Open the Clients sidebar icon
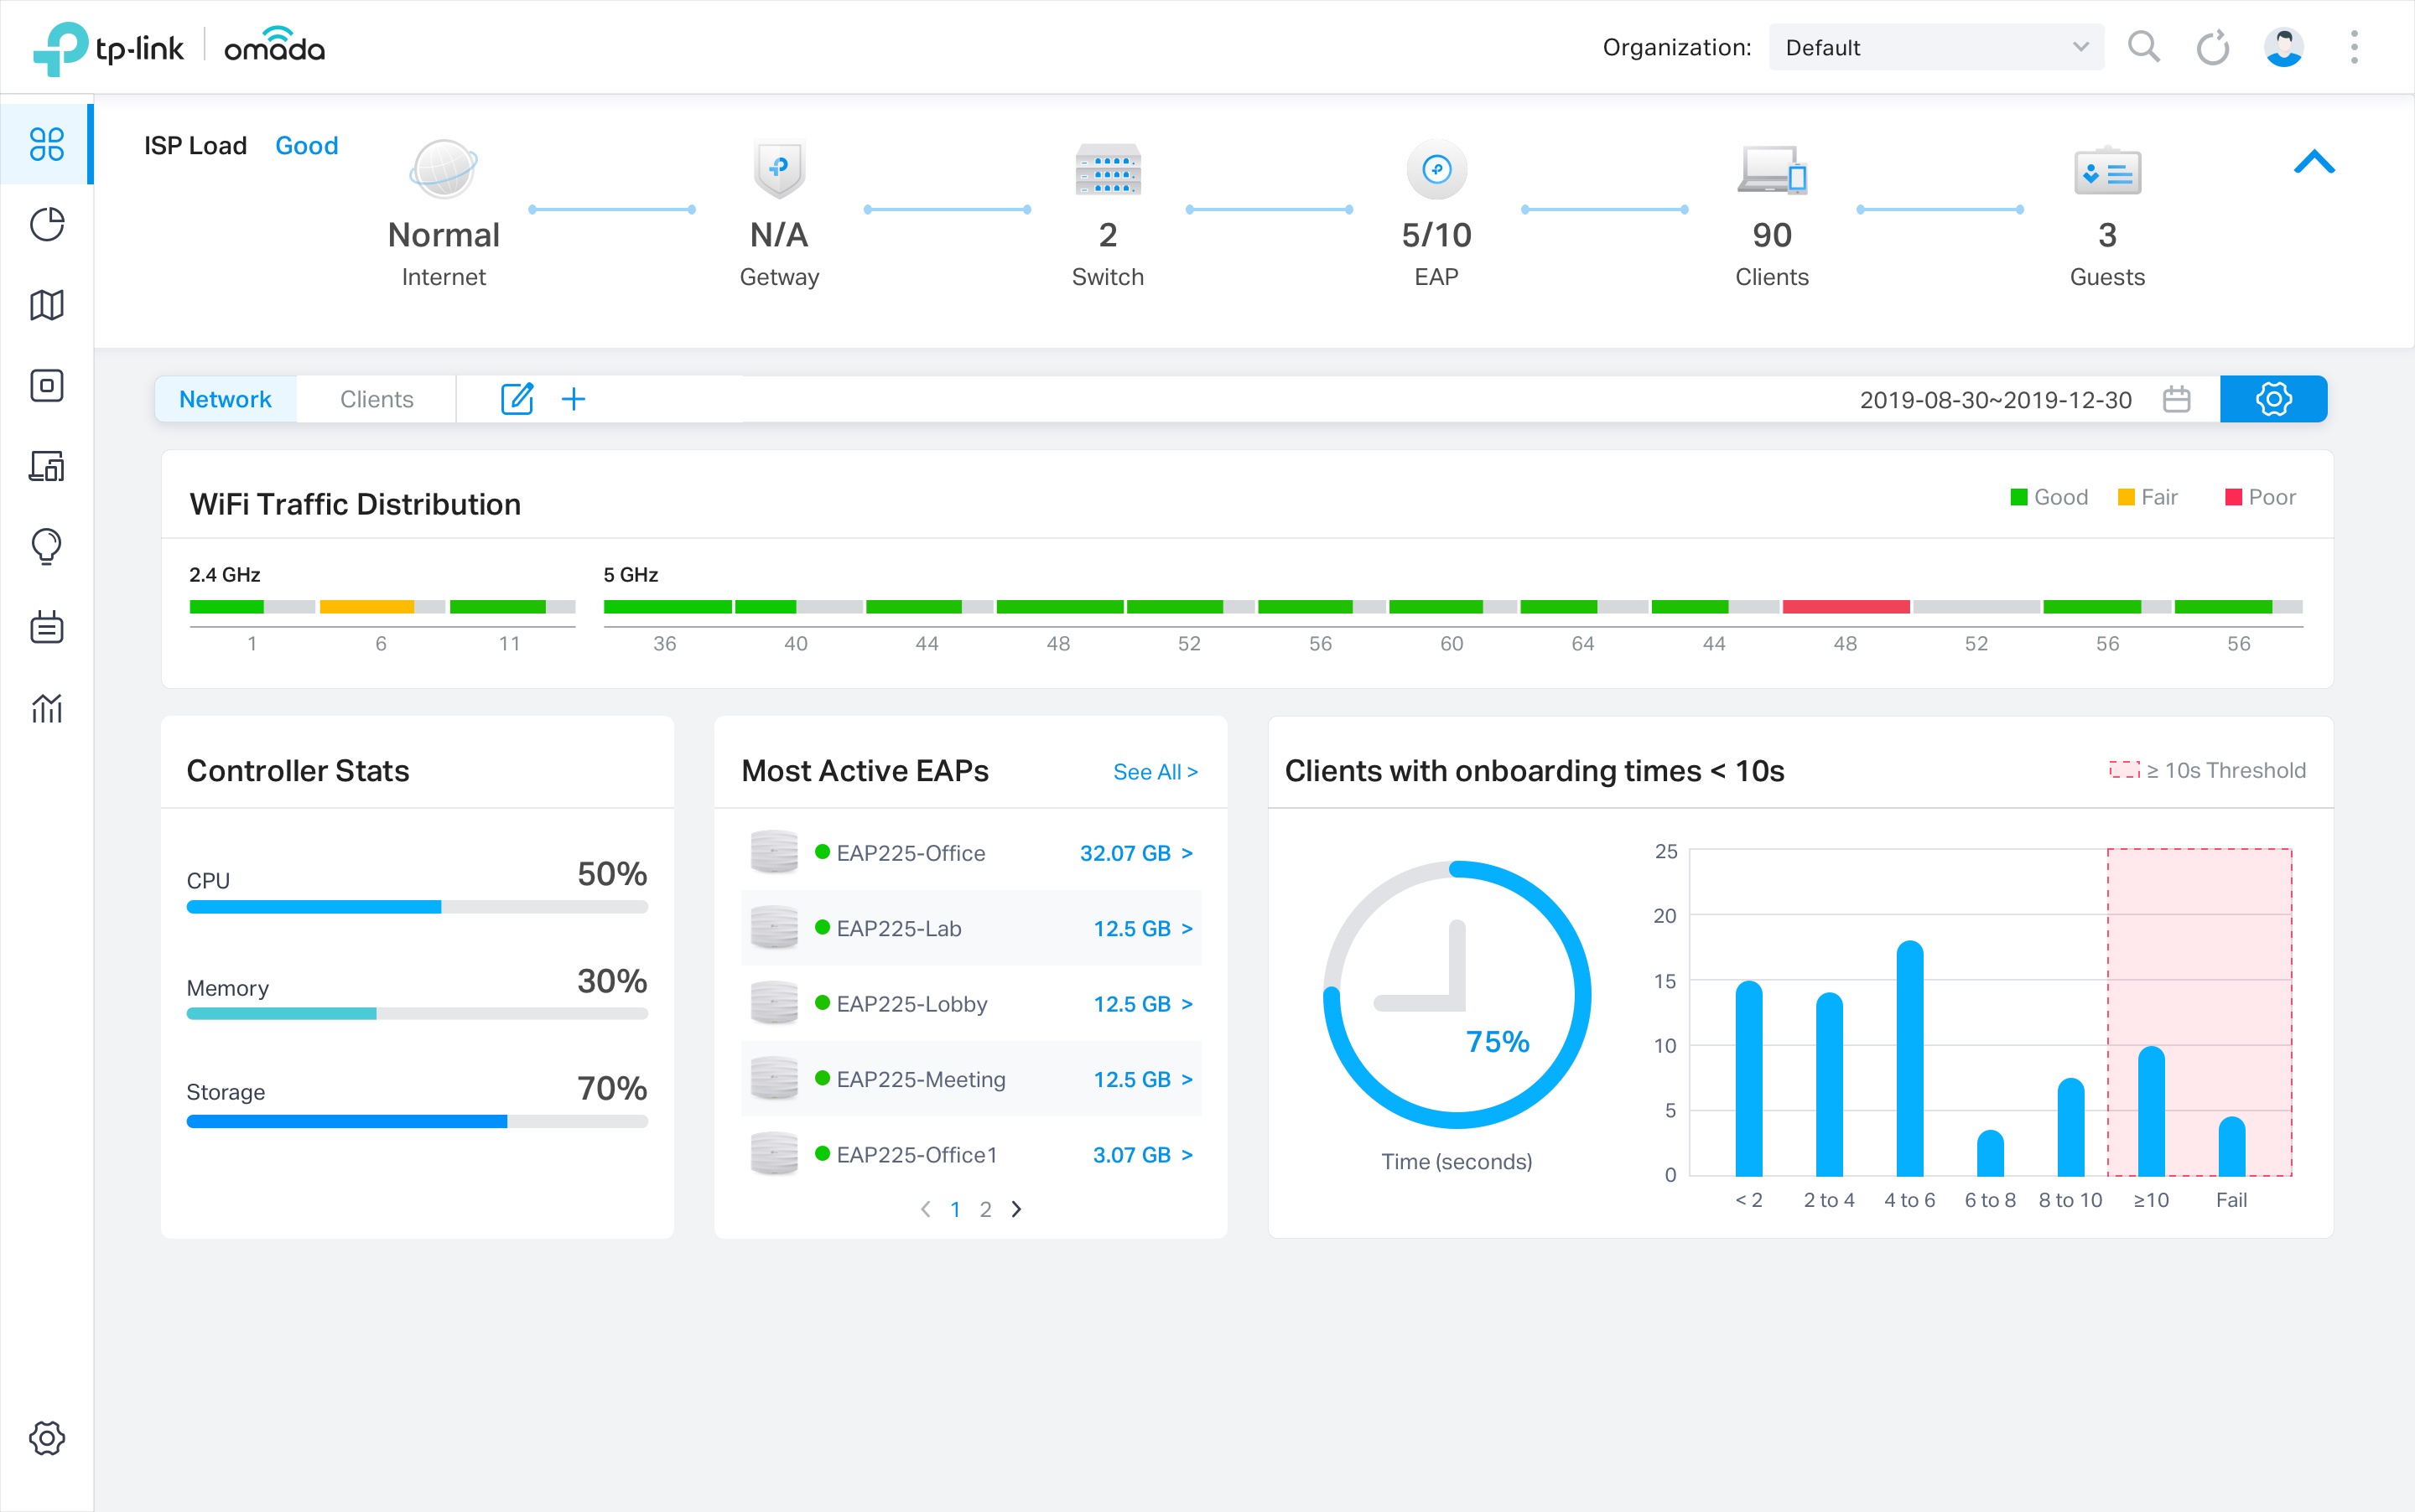 pos(47,466)
